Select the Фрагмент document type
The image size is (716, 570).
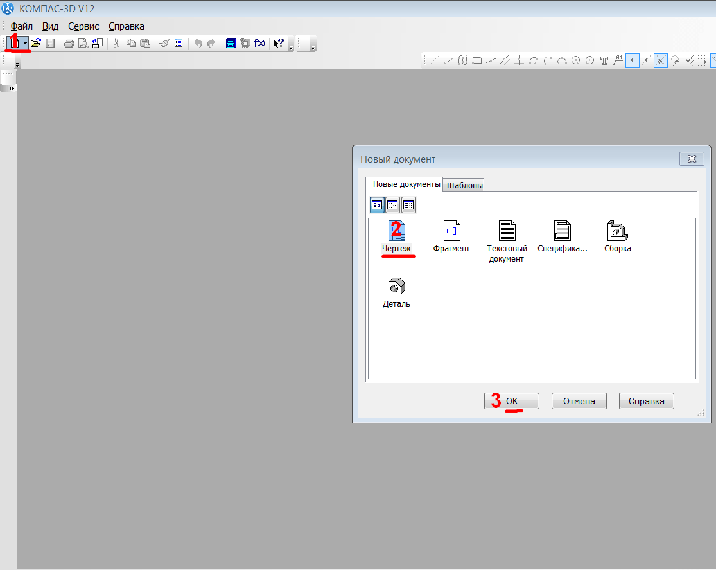(451, 236)
